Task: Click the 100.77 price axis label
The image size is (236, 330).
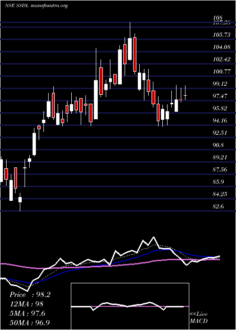Action: (222, 72)
